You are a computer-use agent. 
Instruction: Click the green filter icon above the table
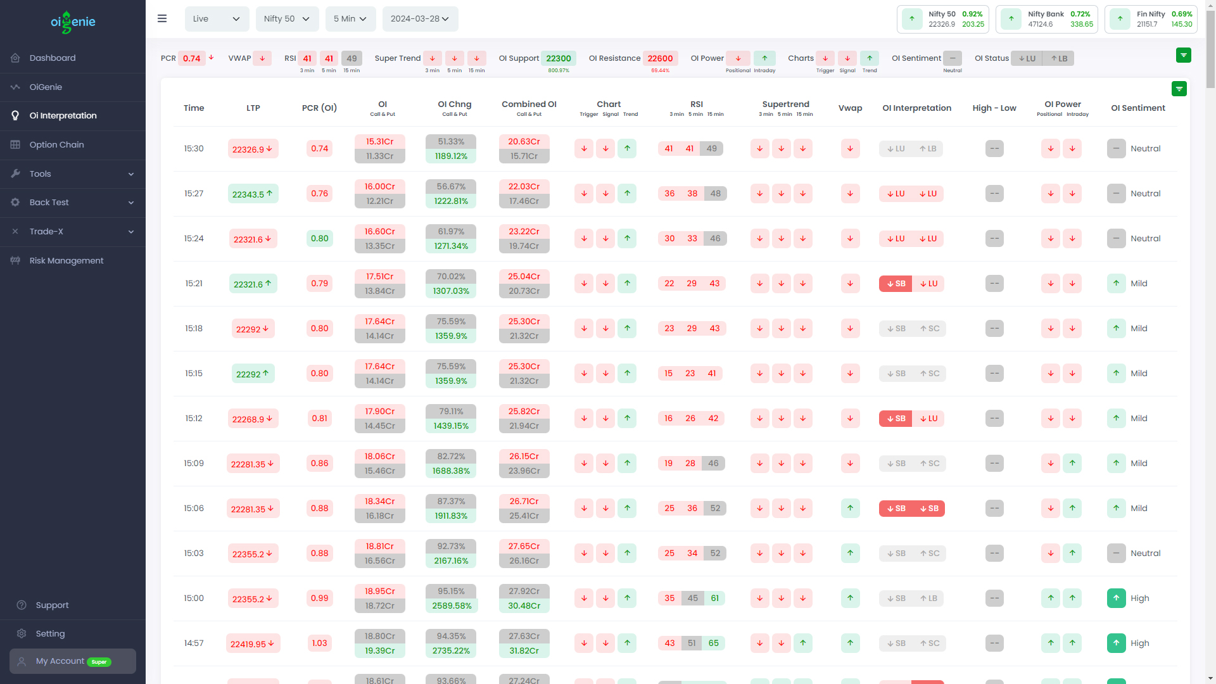(1179, 89)
